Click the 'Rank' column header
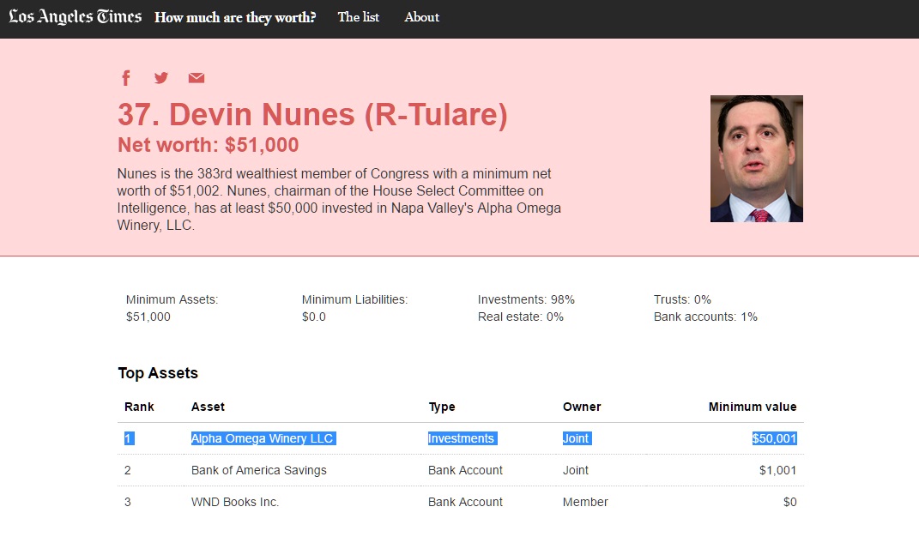The width and height of the screenshot is (919, 543). (139, 407)
